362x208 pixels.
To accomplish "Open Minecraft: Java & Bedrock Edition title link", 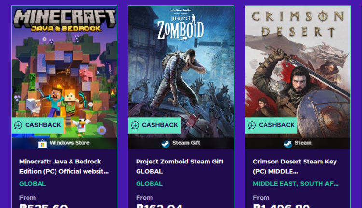I will pos(64,166).
